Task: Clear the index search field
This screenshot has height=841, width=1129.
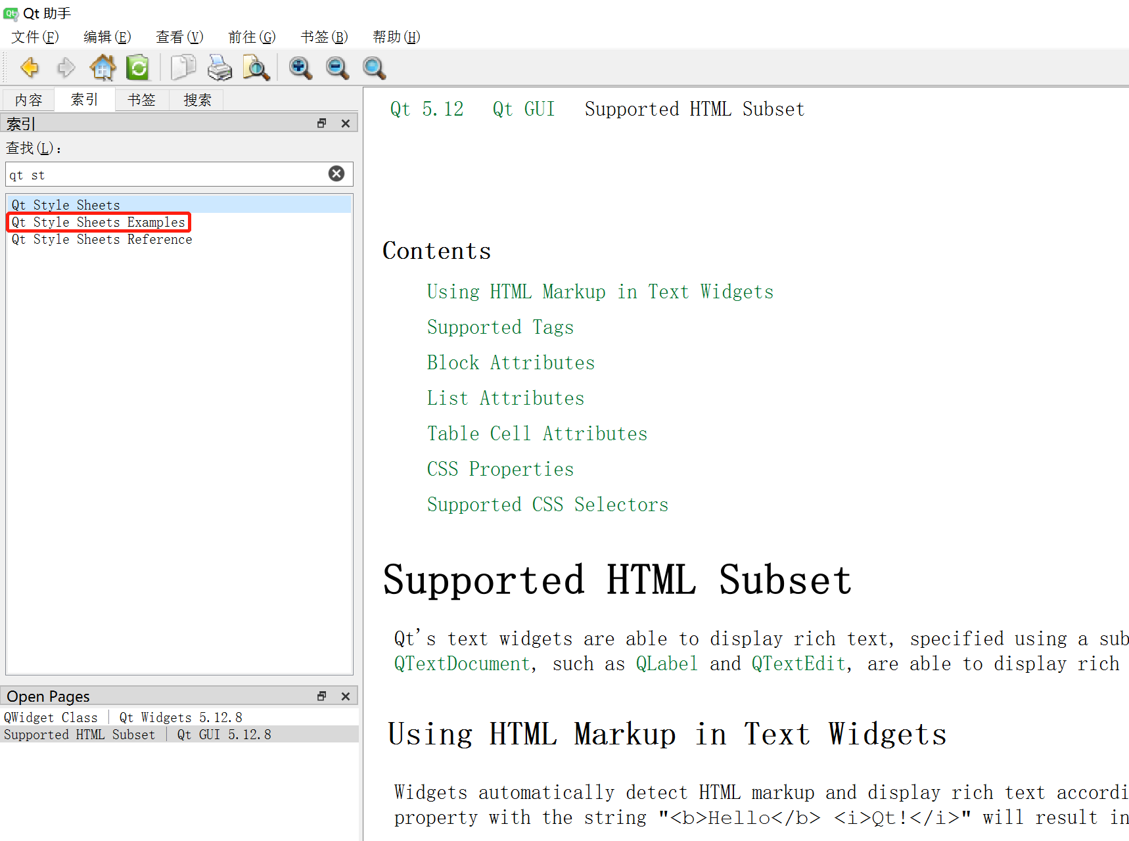Action: [336, 173]
